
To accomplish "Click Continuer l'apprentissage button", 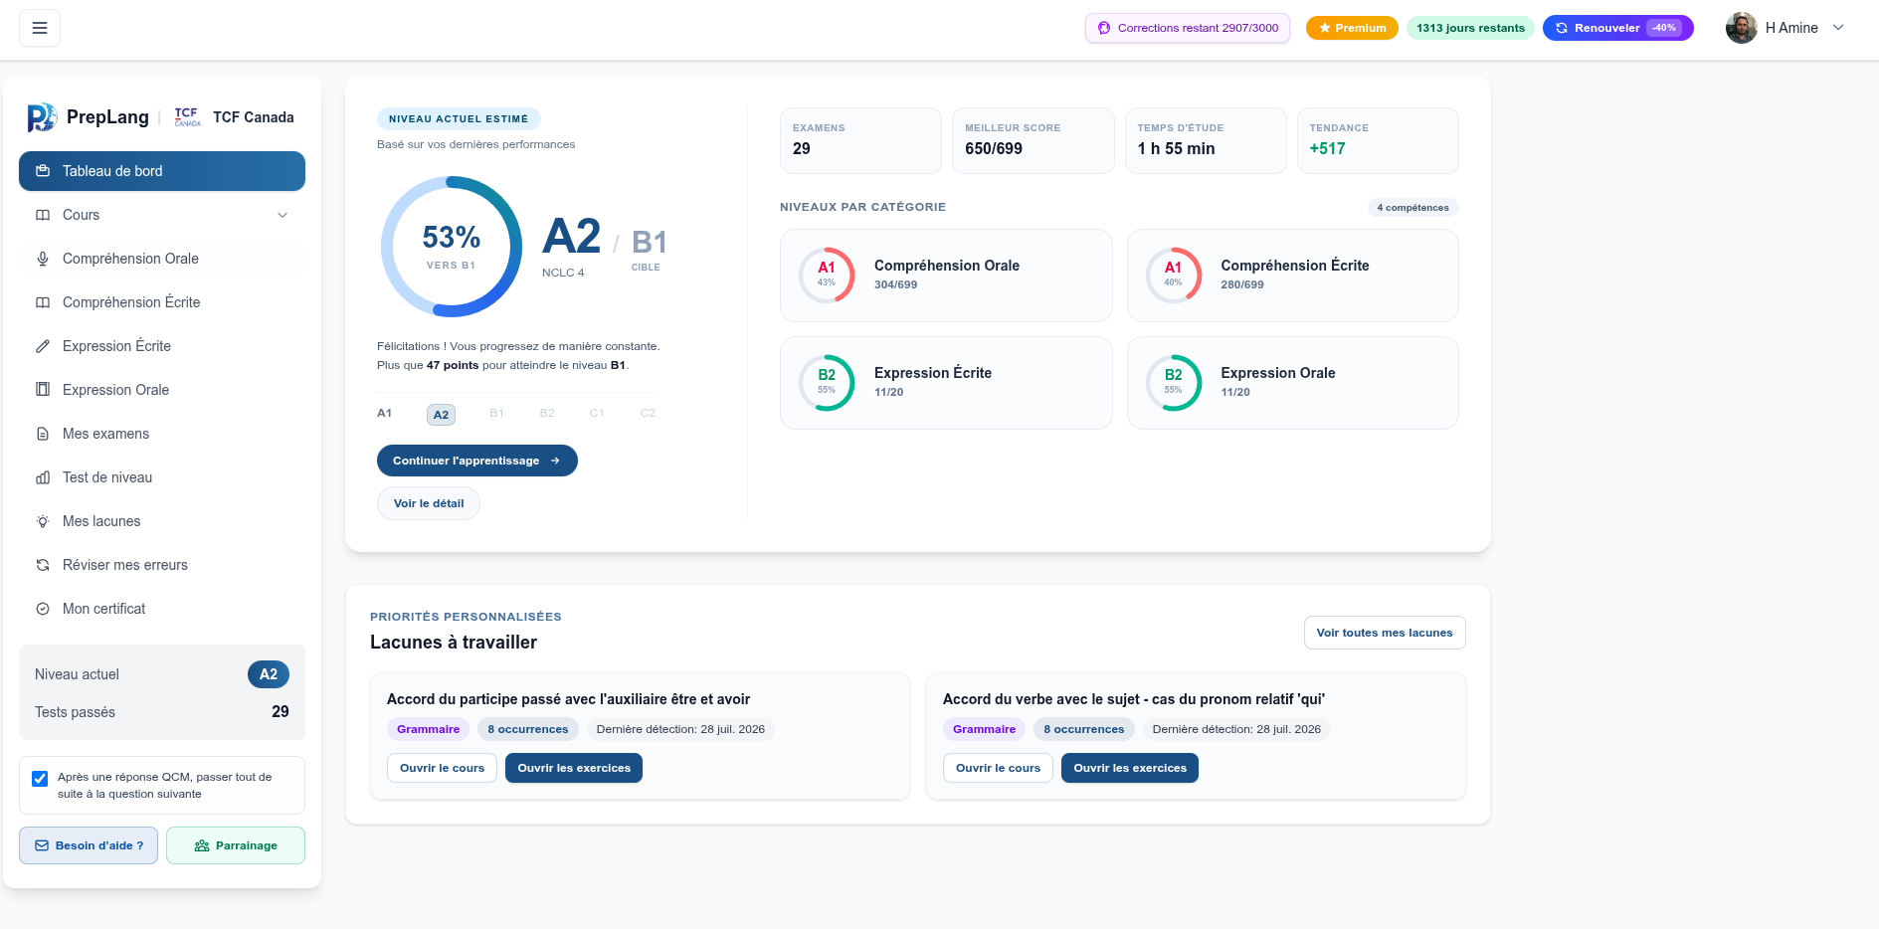I will [477, 461].
